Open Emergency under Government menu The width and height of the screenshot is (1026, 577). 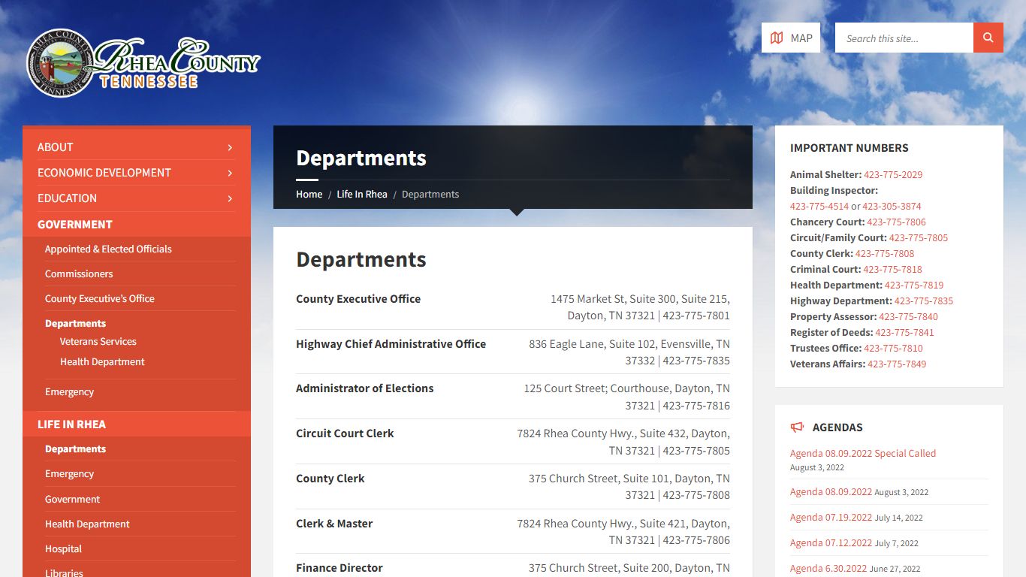tap(69, 391)
